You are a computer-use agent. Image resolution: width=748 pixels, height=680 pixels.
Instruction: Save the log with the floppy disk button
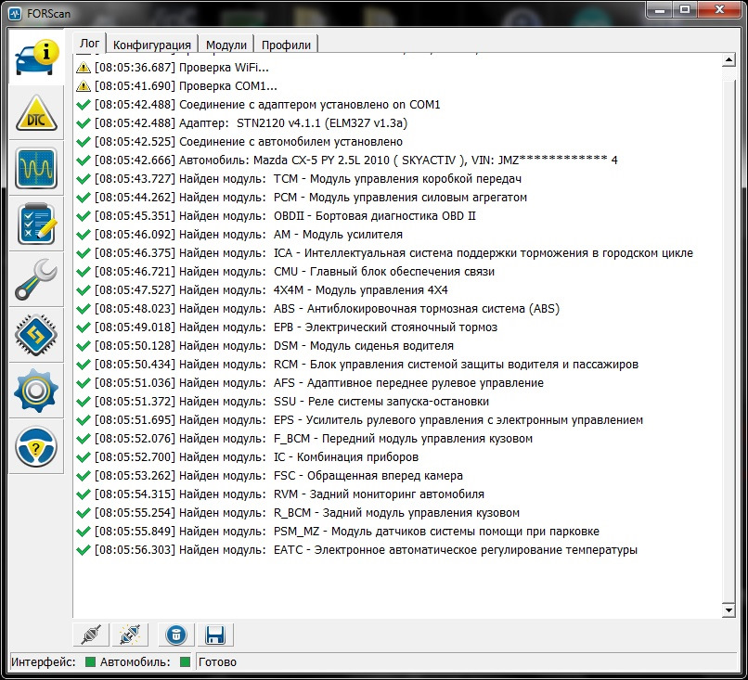[x=215, y=635]
